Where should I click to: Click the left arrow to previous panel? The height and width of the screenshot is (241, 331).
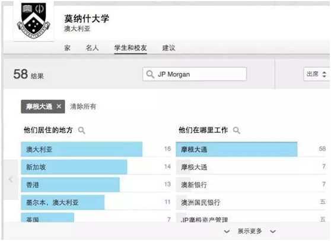click(x=11, y=179)
